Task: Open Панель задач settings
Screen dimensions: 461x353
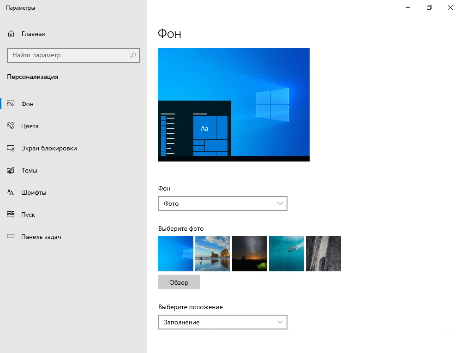Action: [73, 237]
